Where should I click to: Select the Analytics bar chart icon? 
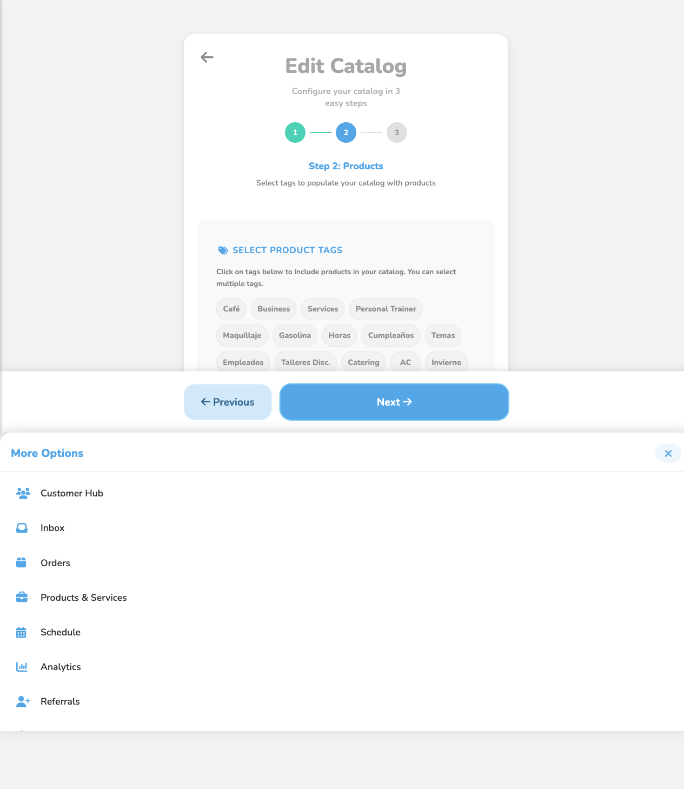coord(22,666)
